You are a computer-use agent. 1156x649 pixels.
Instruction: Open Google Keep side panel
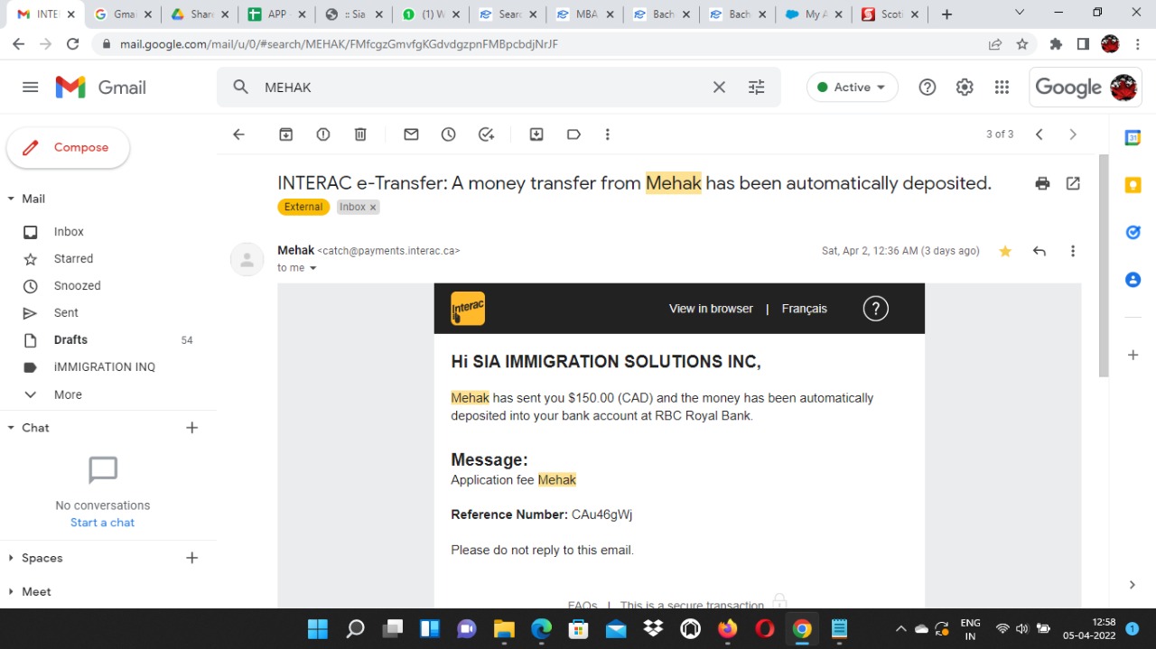(1133, 185)
